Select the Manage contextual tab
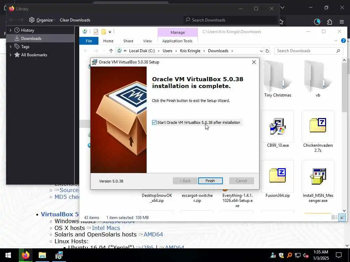350x262 pixels. [x=178, y=32]
